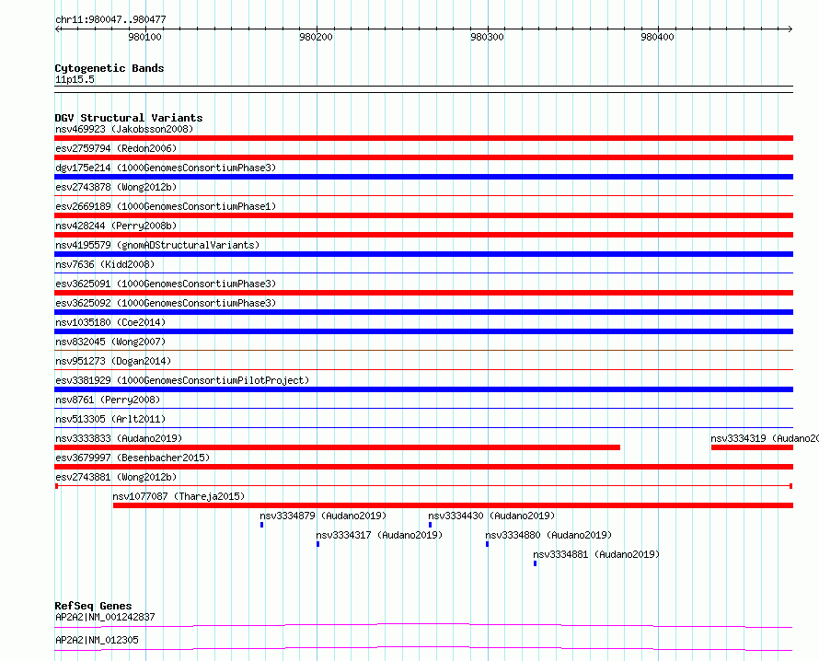The height and width of the screenshot is (661, 819).
Task: Click the blue bar under dgv175e214
Action: click(x=423, y=177)
